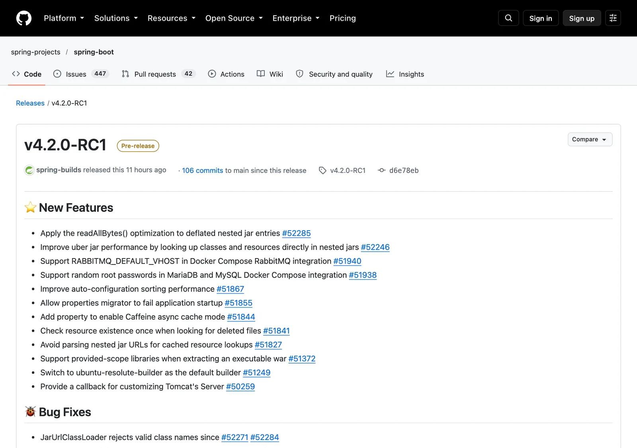Open issue #51938

point(363,275)
